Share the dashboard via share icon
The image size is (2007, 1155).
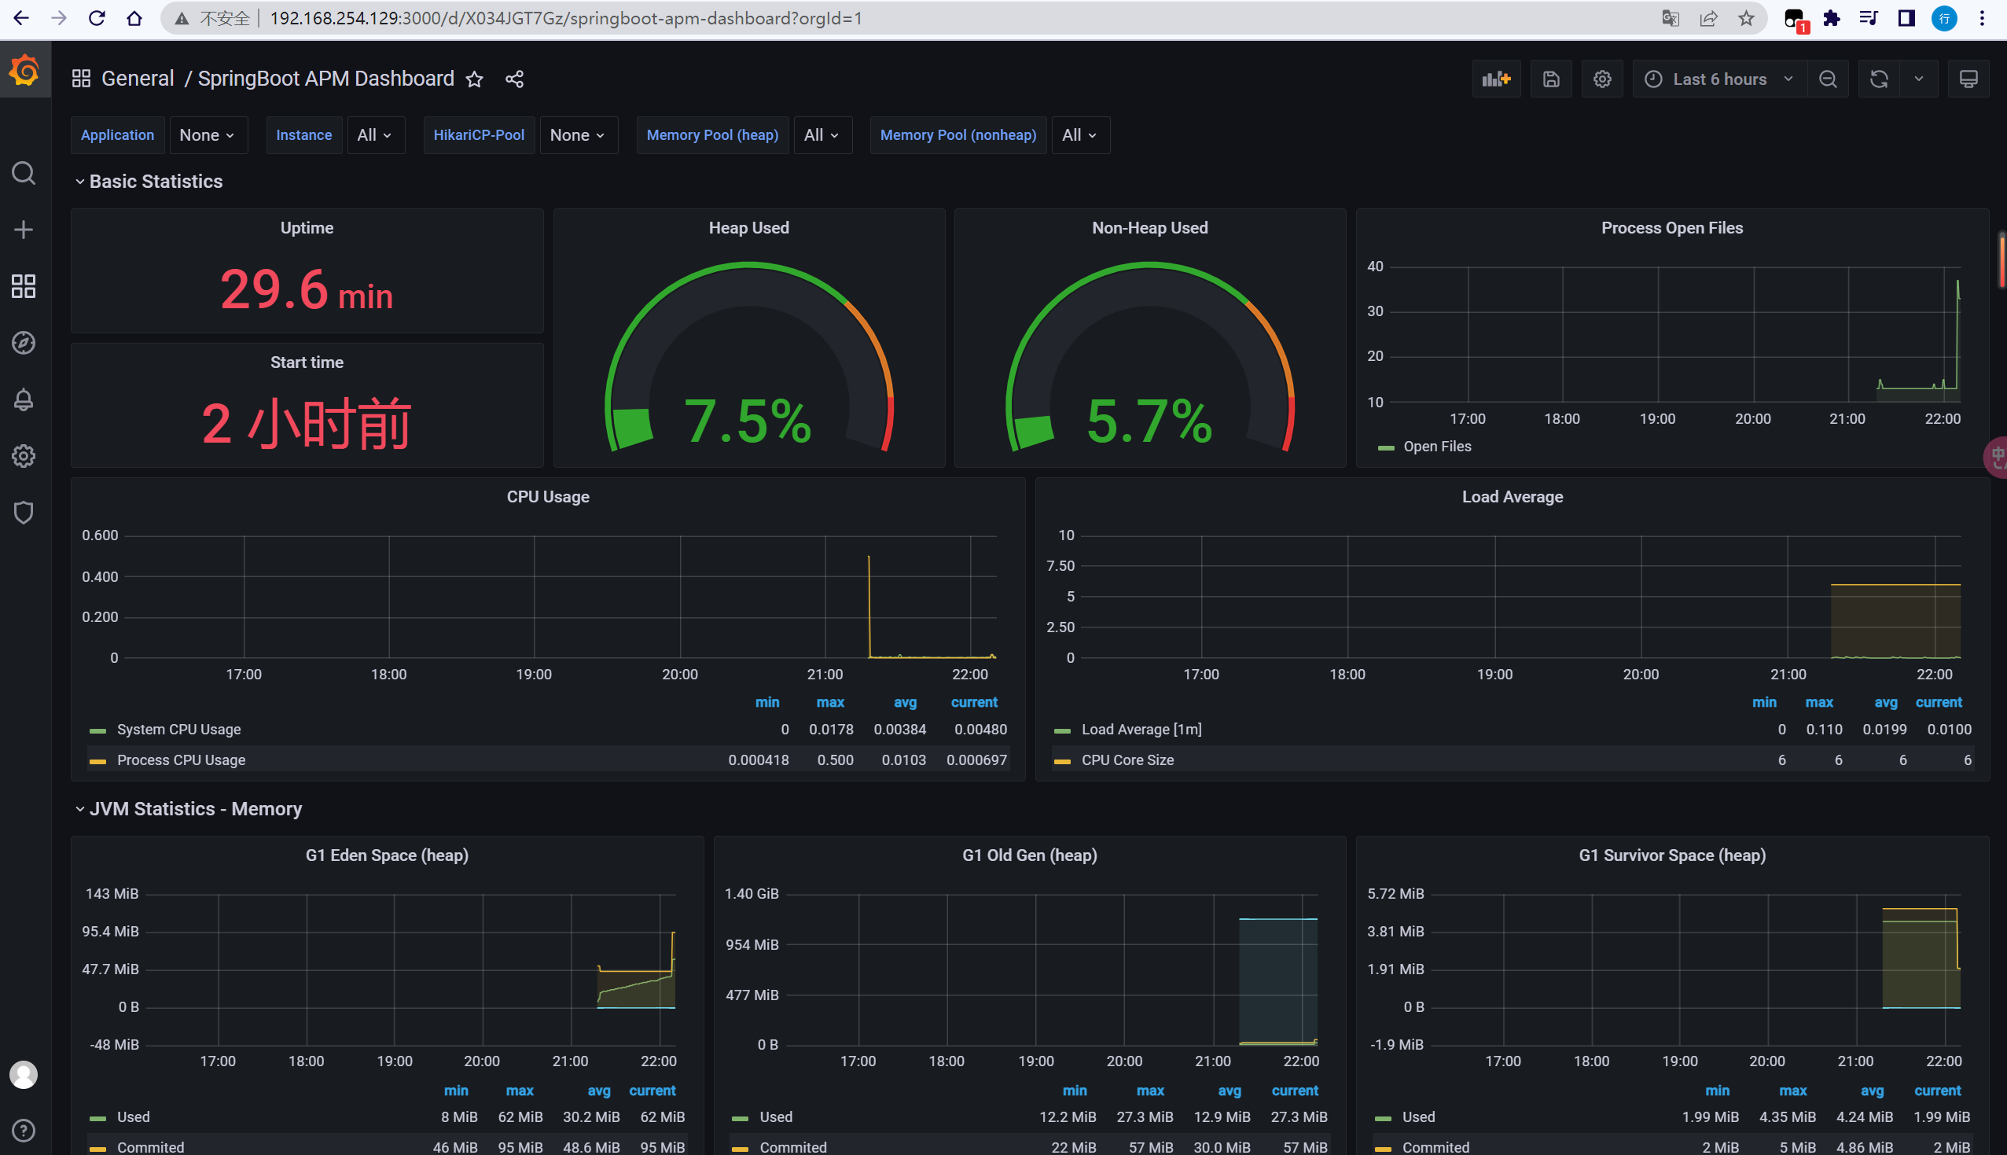[x=515, y=79]
